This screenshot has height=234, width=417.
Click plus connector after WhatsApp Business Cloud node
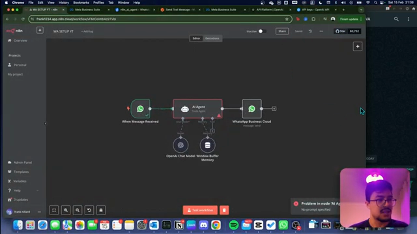274,109
